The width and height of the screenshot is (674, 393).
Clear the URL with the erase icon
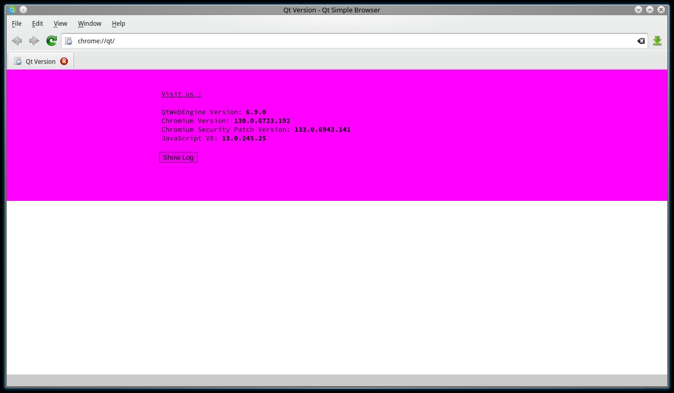[x=641, y=41]
